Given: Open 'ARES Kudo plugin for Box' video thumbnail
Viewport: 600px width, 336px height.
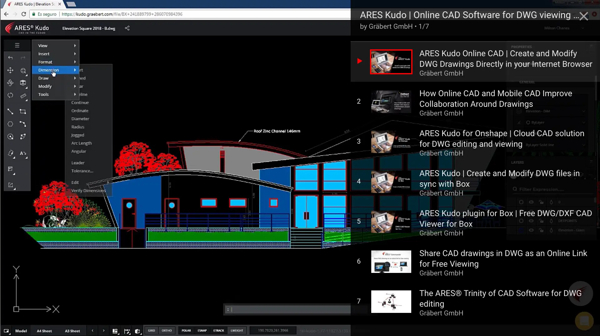Looking at the screenshot, I should [x=391, y=222].
